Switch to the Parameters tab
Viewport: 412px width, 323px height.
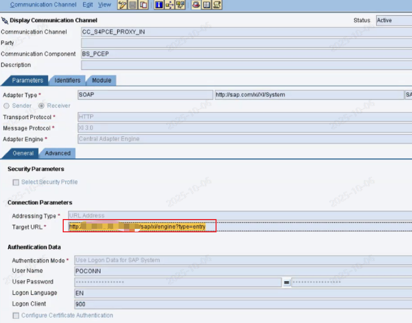tap(27, 80)
